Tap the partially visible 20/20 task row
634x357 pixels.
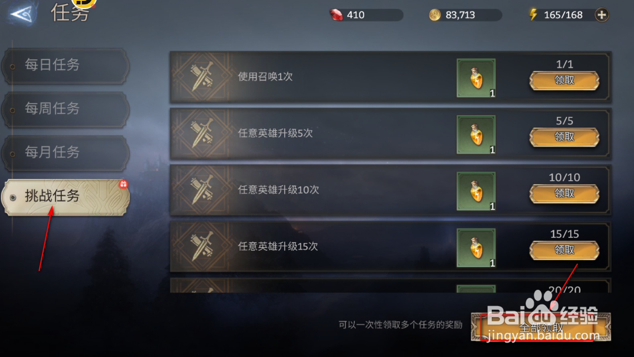[x=390, y=285]
